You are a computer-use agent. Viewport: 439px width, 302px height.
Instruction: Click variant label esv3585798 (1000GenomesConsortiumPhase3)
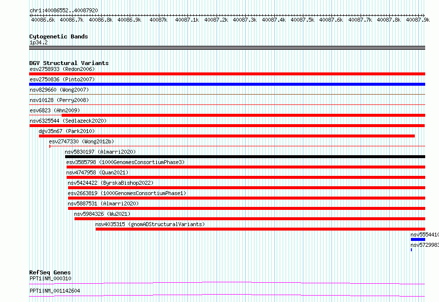point(125,162)
